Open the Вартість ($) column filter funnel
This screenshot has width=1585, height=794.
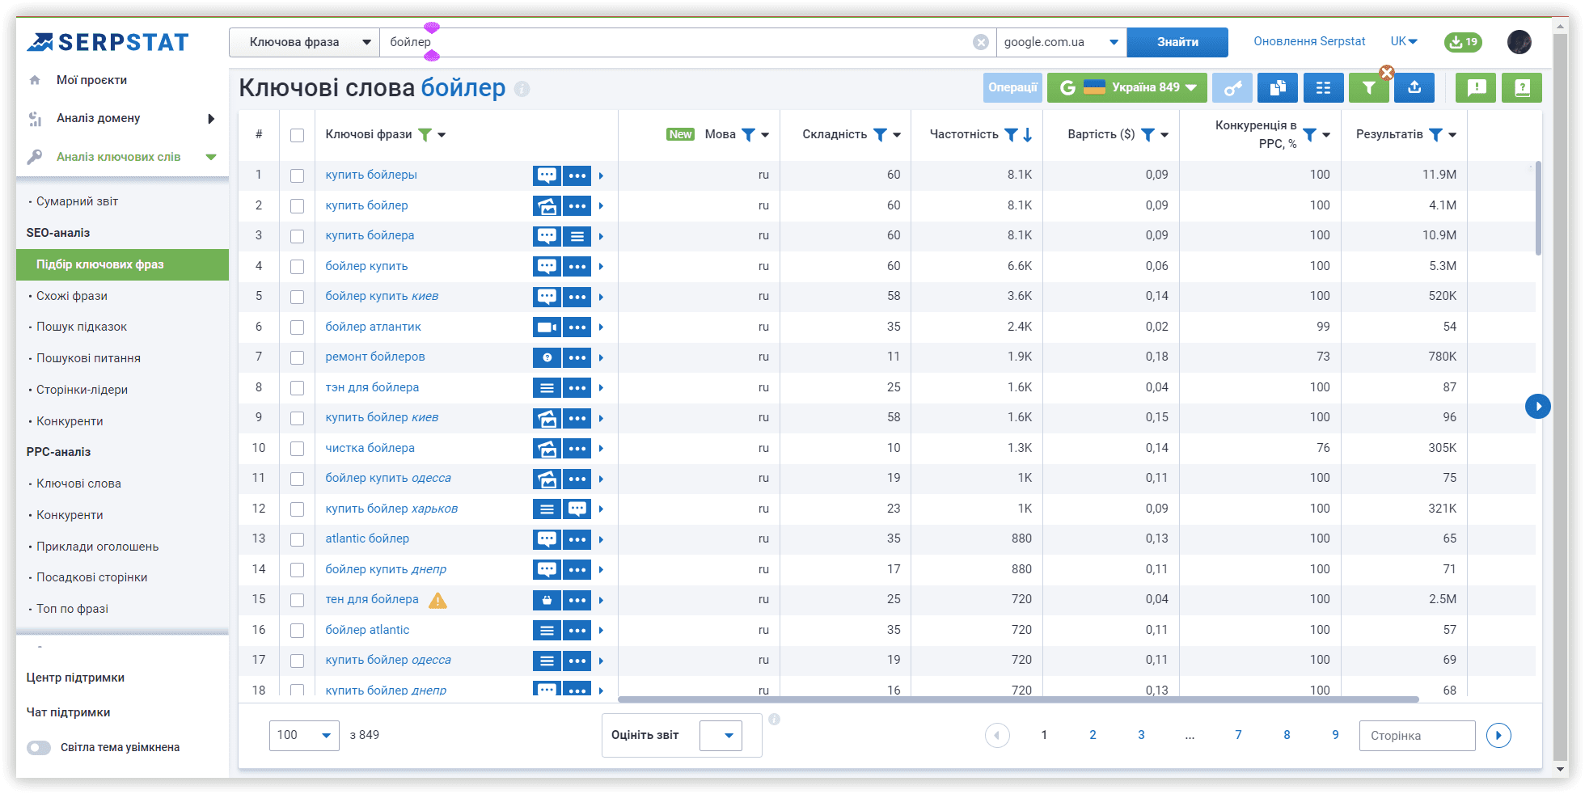1148,134
